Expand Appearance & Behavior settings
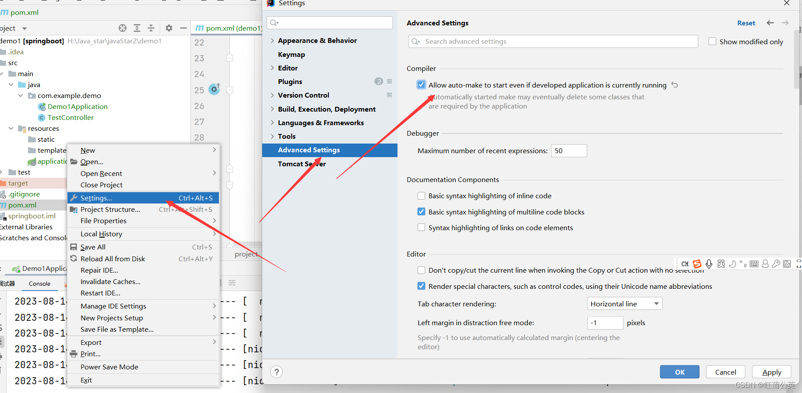802x393 pixels. point(272,40)
